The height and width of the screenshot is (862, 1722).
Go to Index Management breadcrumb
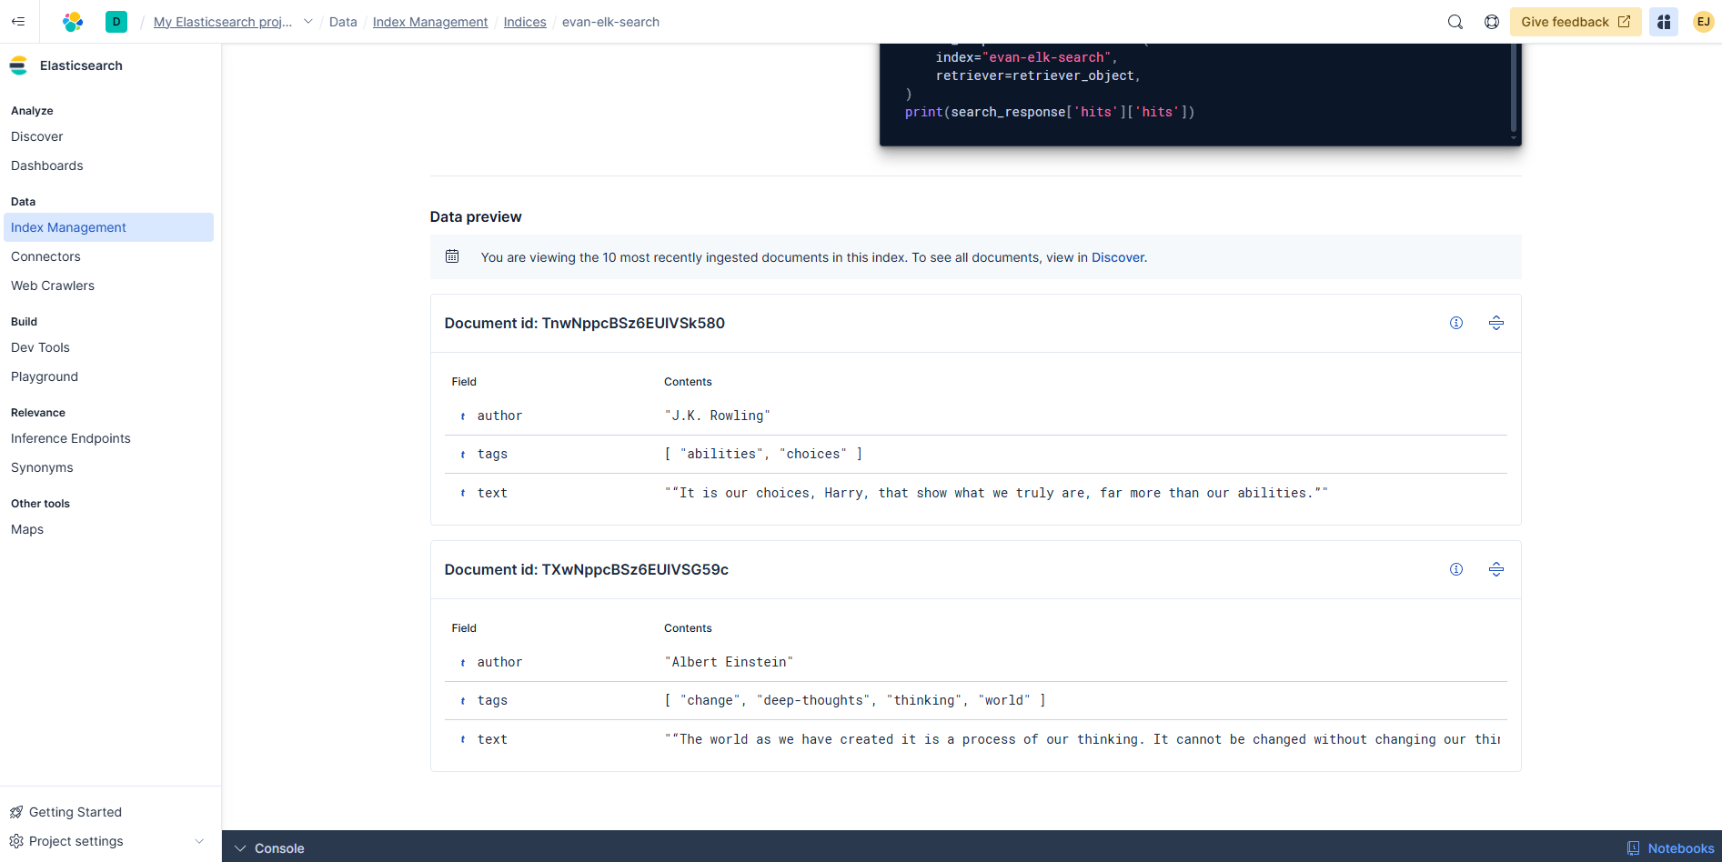click(430, 22)
